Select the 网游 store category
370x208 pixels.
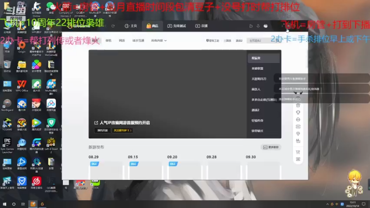coord(122,41)
